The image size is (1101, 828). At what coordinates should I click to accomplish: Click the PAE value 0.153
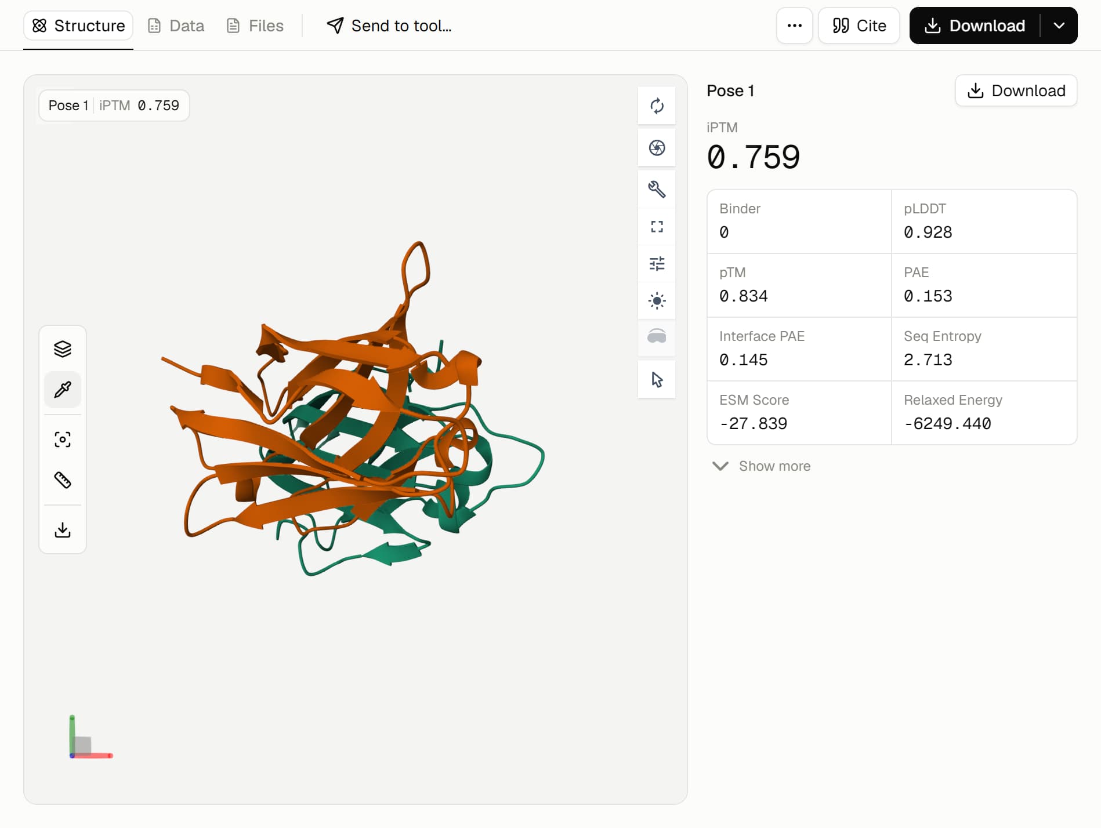(928, 296)
